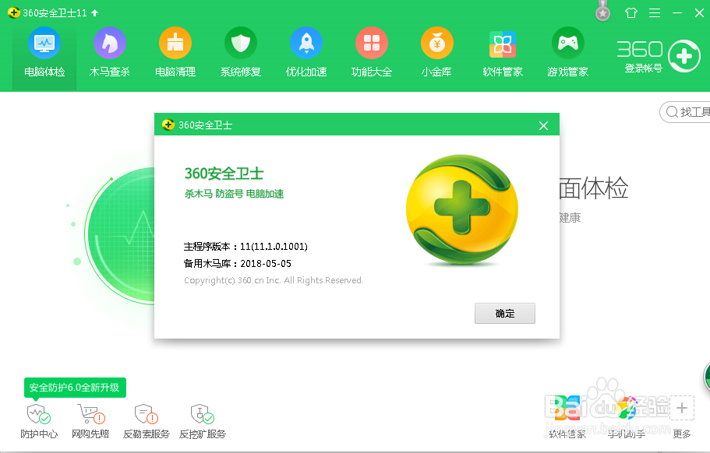Open the 功能大全 grid icon
The width and height of the screenshot is (710, 453).
point(371,44)
